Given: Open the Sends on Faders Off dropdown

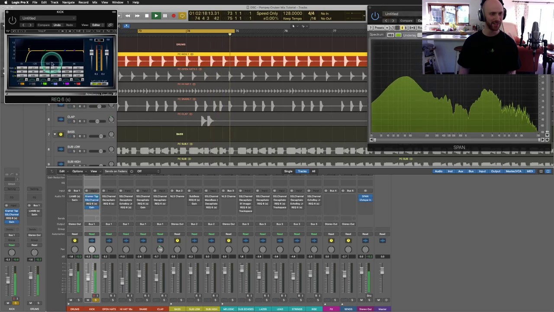Looking at the screenshot, I should (148, 171).
